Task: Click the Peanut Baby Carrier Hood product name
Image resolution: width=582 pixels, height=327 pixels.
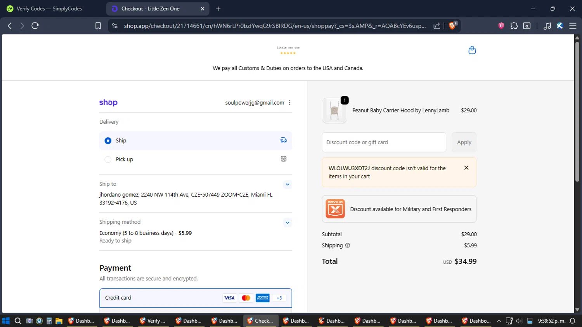Action: (x=401, y=111)
